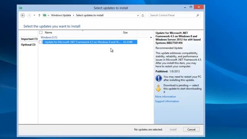Maximize the Select updates window

(x=191, y=7)
